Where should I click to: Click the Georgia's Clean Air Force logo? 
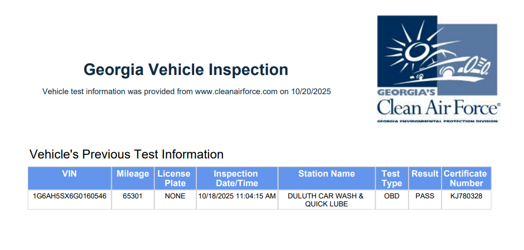(438, 69)
